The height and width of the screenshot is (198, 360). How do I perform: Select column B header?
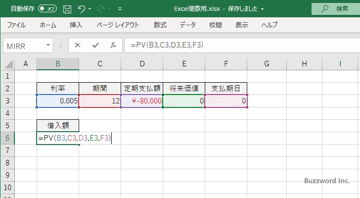[58, 64]
